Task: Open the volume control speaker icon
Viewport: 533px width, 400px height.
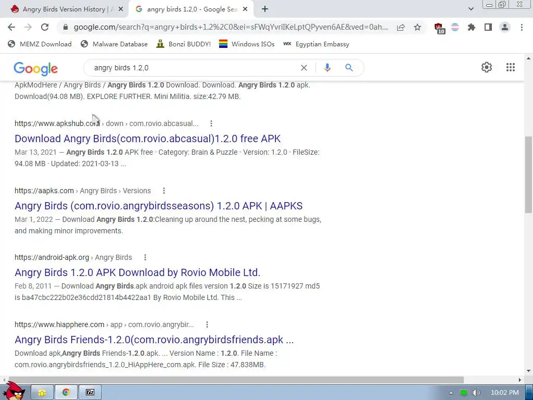Action: (x=476, y=393)
